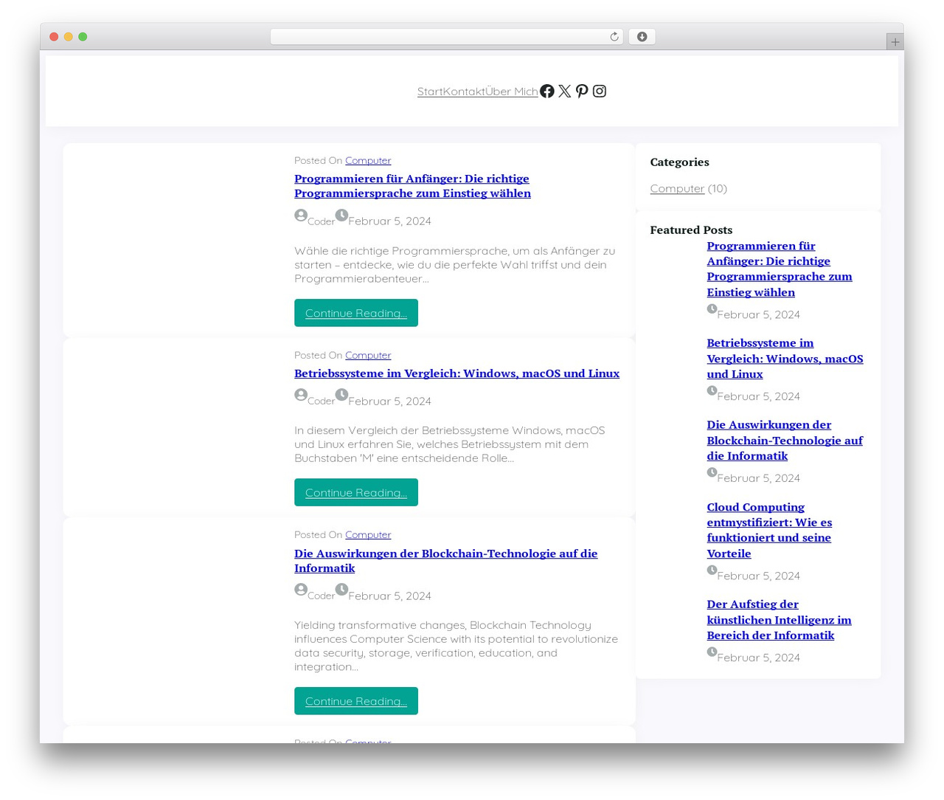Click the Categories heading
Screen dimensions: 944x800
pyautogui.click(x=679, y=162)
